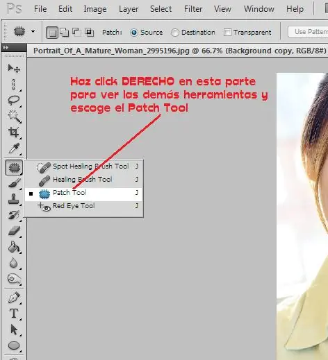Open the Filter menu
The image size is (328, 360).
[x=193, y=9]
